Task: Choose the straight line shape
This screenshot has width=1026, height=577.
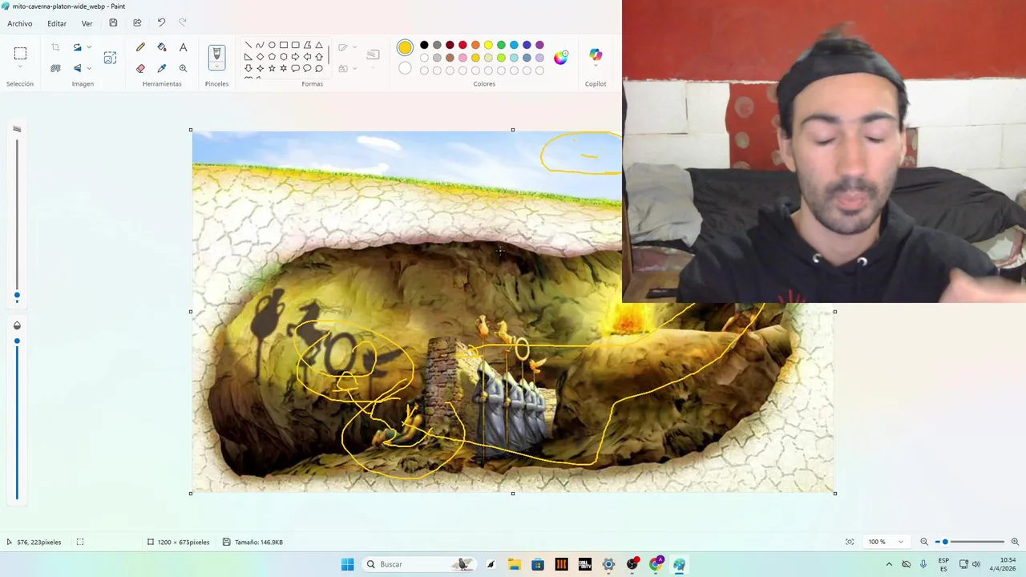Action: pos(248,45)
